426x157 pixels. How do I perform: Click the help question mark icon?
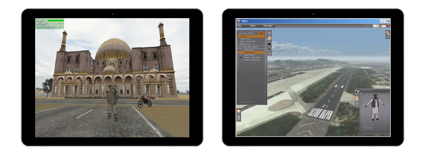tap(270, 33)
